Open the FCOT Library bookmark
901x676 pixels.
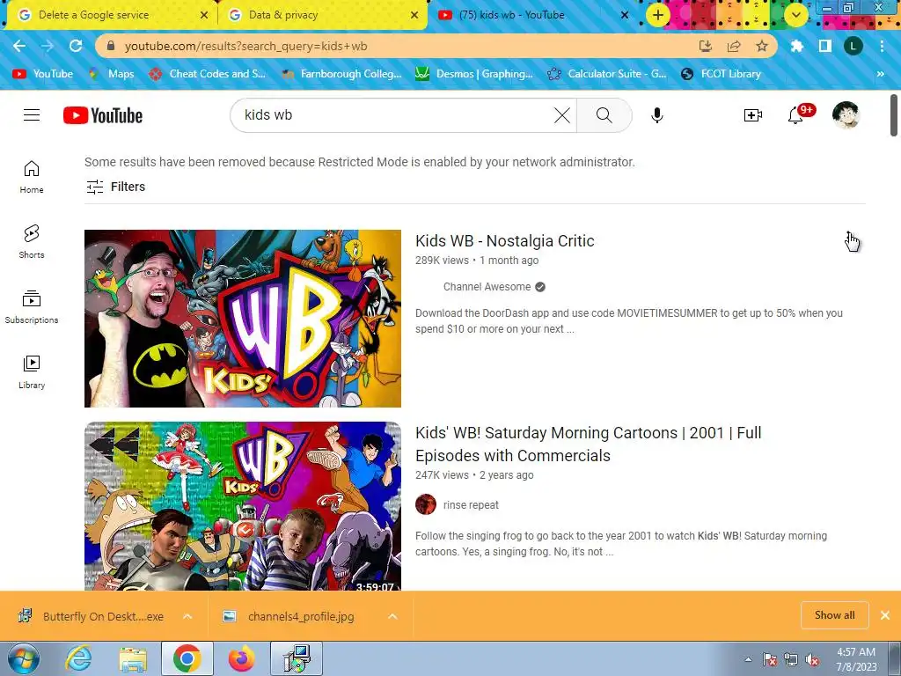pyautogui.click(x=721, y=74)
